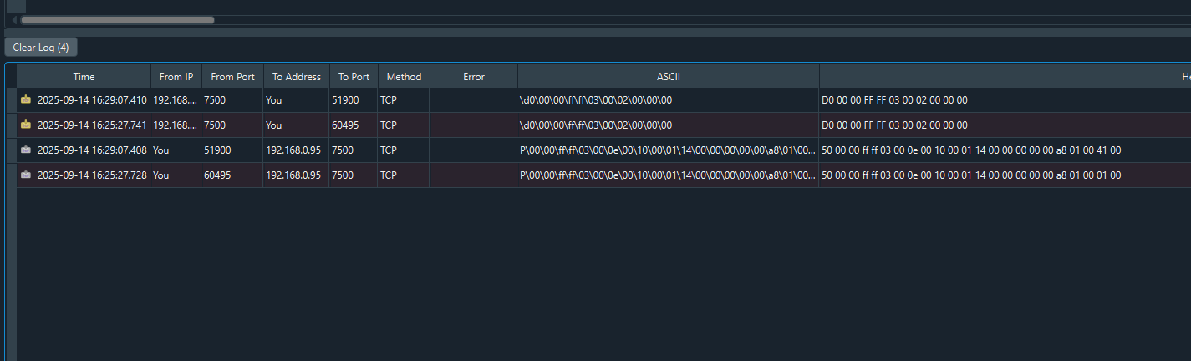This screenshot has width=1191, height=361.
Task: Sort the log by Time column header
Action: click(84, 76)
